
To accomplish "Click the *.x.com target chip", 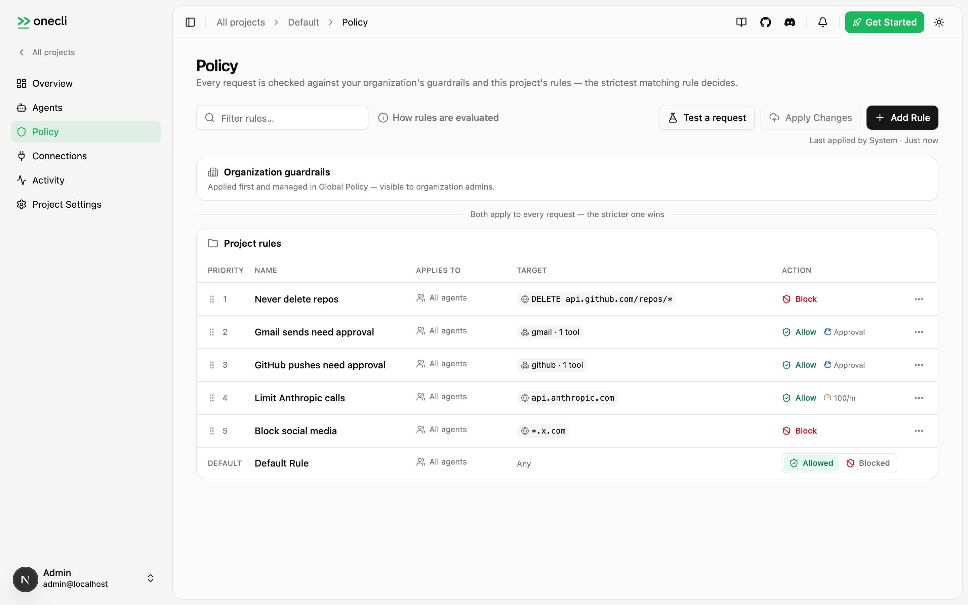I will click(543, 431).
